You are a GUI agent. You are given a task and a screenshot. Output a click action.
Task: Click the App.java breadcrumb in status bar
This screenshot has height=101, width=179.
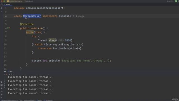tap(39, 100)
